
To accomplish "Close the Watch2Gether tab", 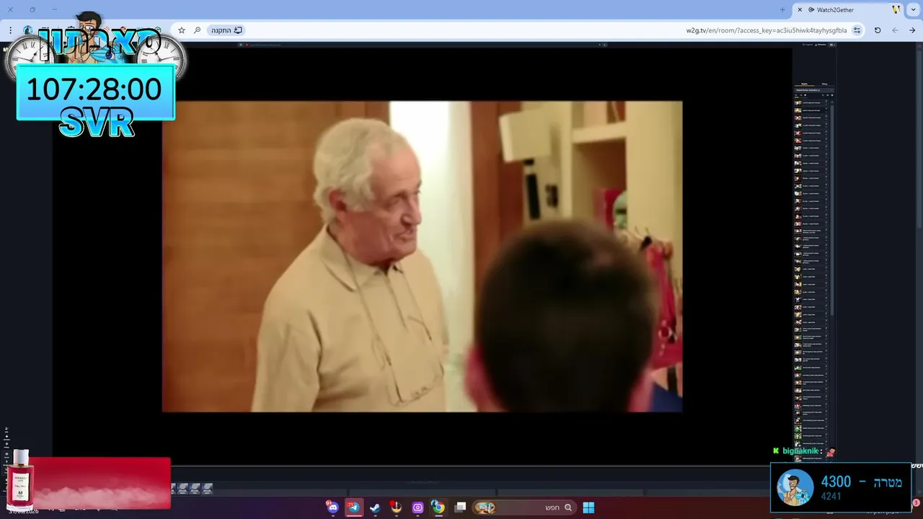I will click(x=800, y=10).
